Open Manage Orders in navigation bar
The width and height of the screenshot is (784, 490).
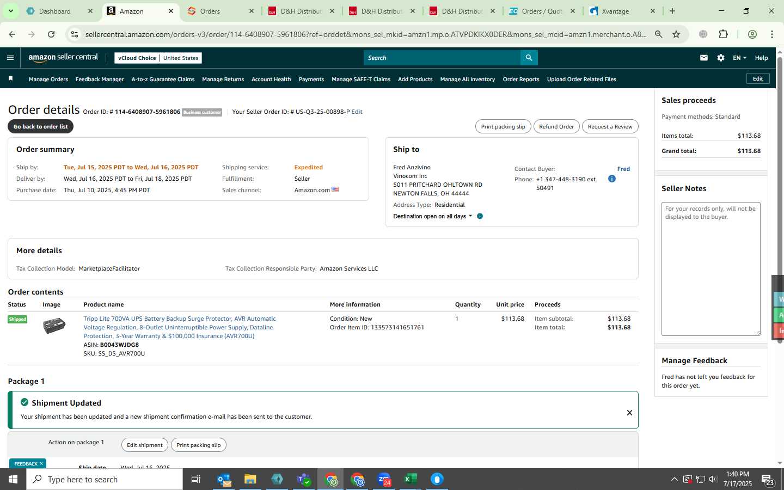[48, 79]
